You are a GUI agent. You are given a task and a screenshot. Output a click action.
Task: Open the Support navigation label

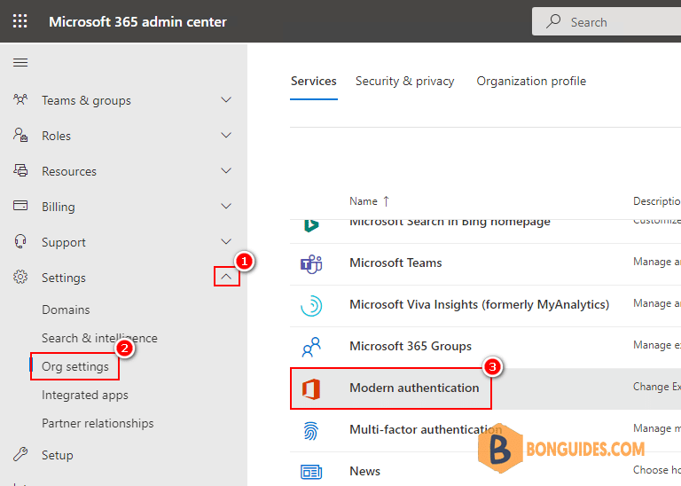coord(64,242)
